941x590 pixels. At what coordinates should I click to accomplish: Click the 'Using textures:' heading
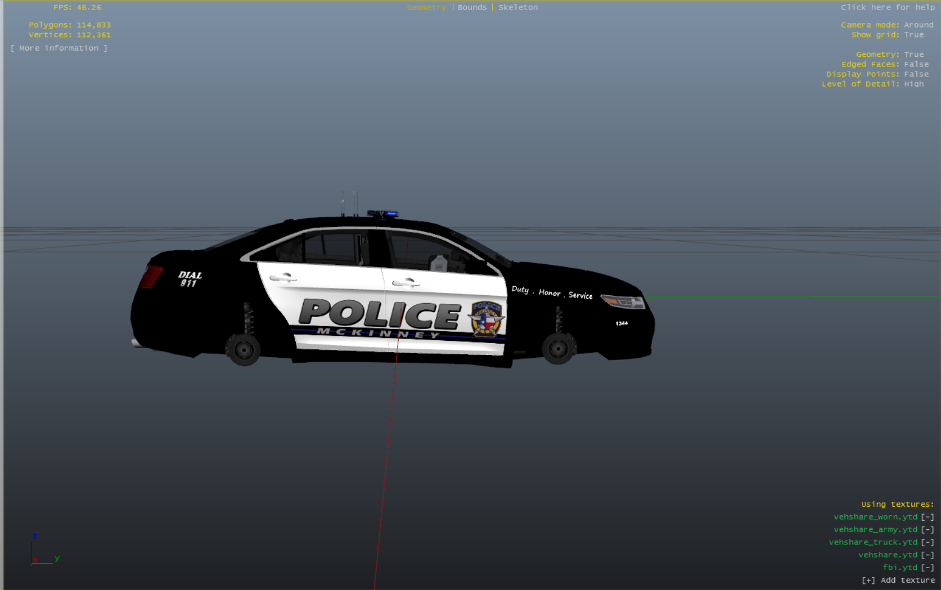(898, 505)
